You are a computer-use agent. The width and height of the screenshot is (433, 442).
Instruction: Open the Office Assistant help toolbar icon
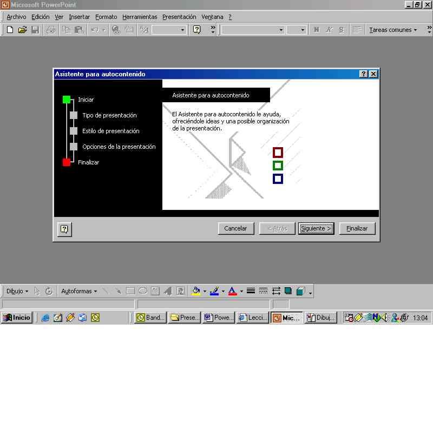point(197,30)
